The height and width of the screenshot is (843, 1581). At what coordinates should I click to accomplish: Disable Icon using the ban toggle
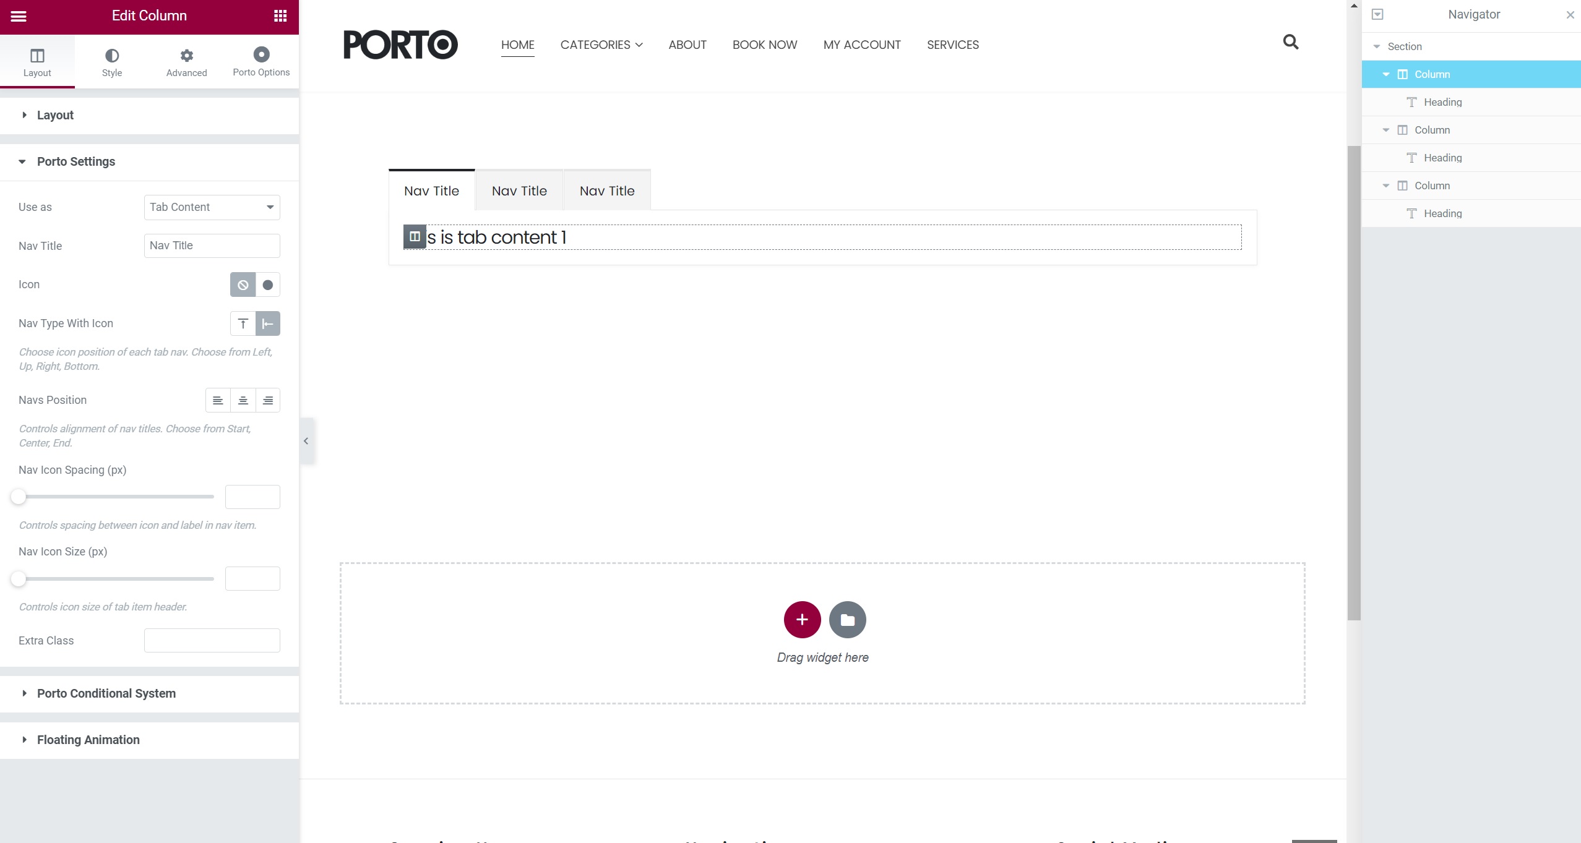pyautogui.click(x=242, y=285)
